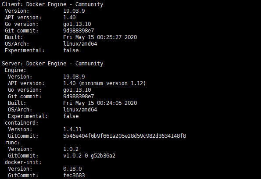Click Client built date with 00:25:27

tap(100, 37)
